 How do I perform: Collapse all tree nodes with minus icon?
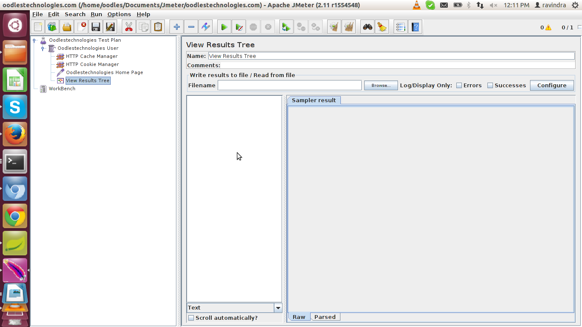click(191, 27)
